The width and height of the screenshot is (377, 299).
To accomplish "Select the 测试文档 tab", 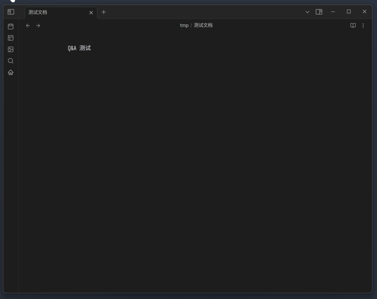I will [x=61, y=13].
